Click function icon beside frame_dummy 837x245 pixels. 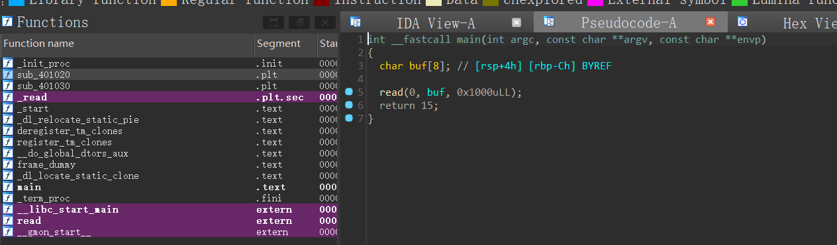pyautogui.click(x=8, y=164)
